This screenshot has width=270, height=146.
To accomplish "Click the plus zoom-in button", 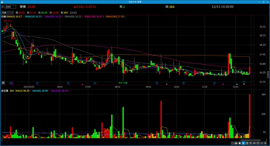I will [x=265, y=143].
